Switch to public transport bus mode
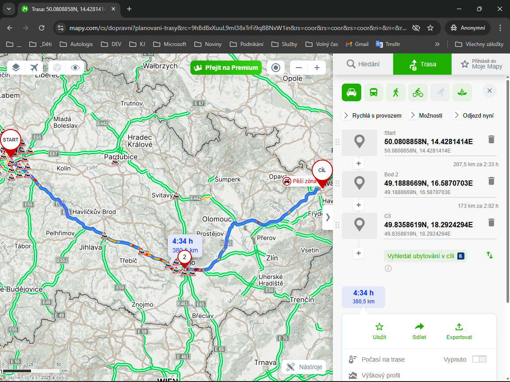This screenshot has height=382, width=510. (374, 92)
